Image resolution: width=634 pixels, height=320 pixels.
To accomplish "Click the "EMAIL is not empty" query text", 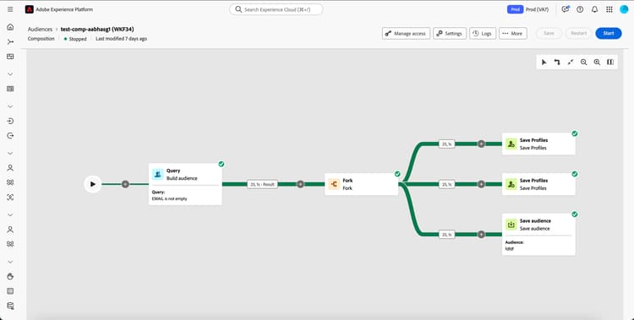I will pos(169,198).
